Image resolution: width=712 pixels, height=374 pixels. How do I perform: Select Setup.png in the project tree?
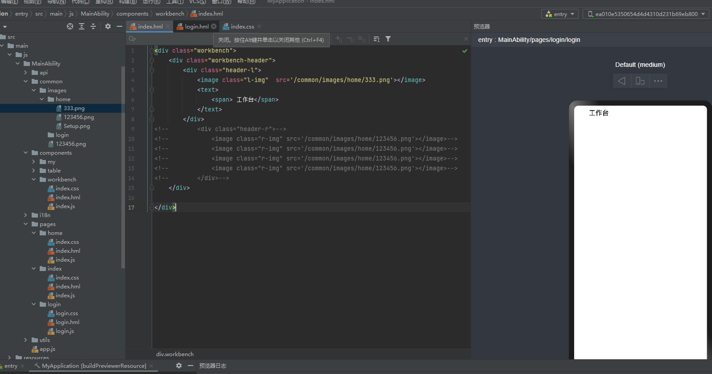pos(77,126)
